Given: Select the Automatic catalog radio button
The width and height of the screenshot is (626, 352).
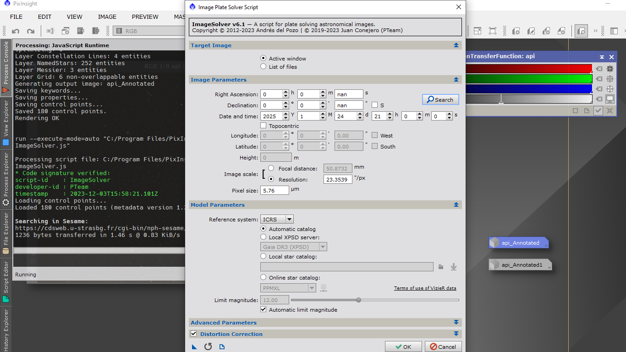Looking at the screenshot, I should click(x=263, y=229).
